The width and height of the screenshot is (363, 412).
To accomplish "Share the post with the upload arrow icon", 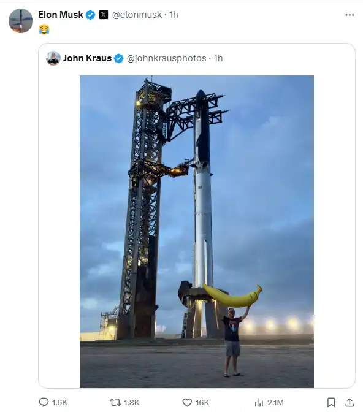I will coord(350,402).
